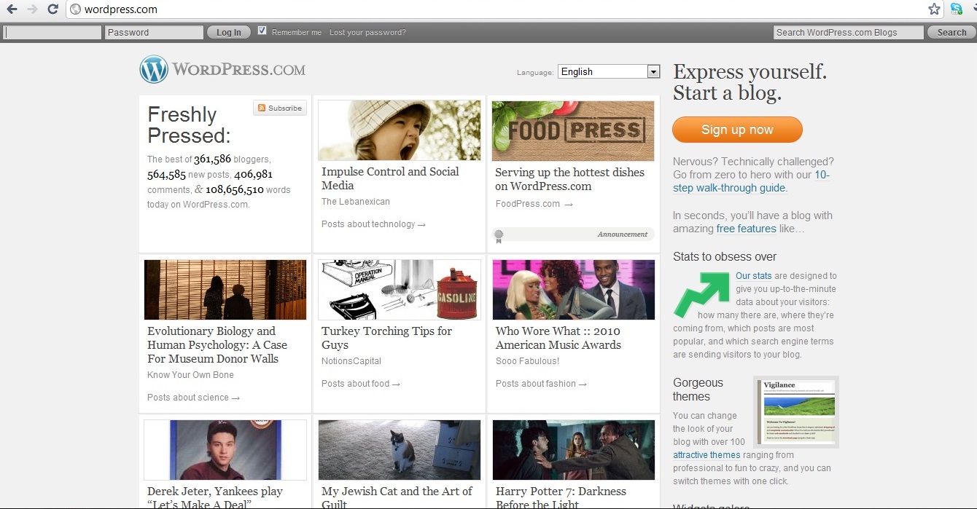Open the Lost your password link
The image size is (977, 509).
[367, 32]
